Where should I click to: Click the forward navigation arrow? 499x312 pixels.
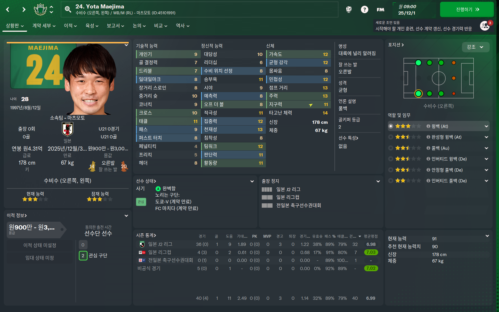coord(24,10)
